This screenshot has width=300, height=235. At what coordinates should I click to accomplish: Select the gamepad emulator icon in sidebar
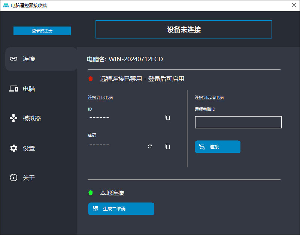[x=13, y=118]
